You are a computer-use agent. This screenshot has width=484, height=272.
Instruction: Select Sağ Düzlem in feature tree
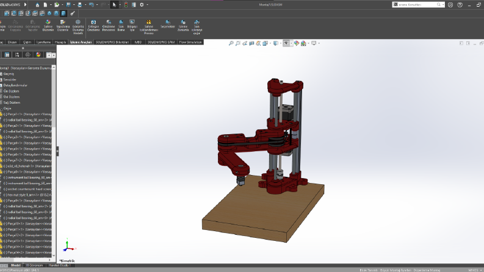[x=12, y=102]
